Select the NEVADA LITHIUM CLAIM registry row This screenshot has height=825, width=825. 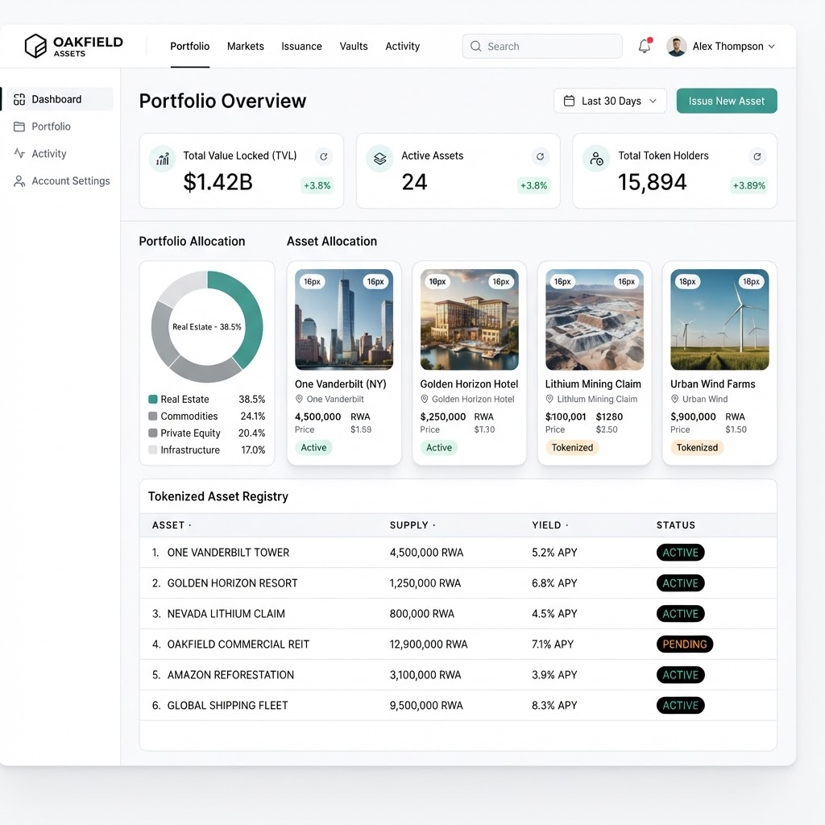[458, 613]
